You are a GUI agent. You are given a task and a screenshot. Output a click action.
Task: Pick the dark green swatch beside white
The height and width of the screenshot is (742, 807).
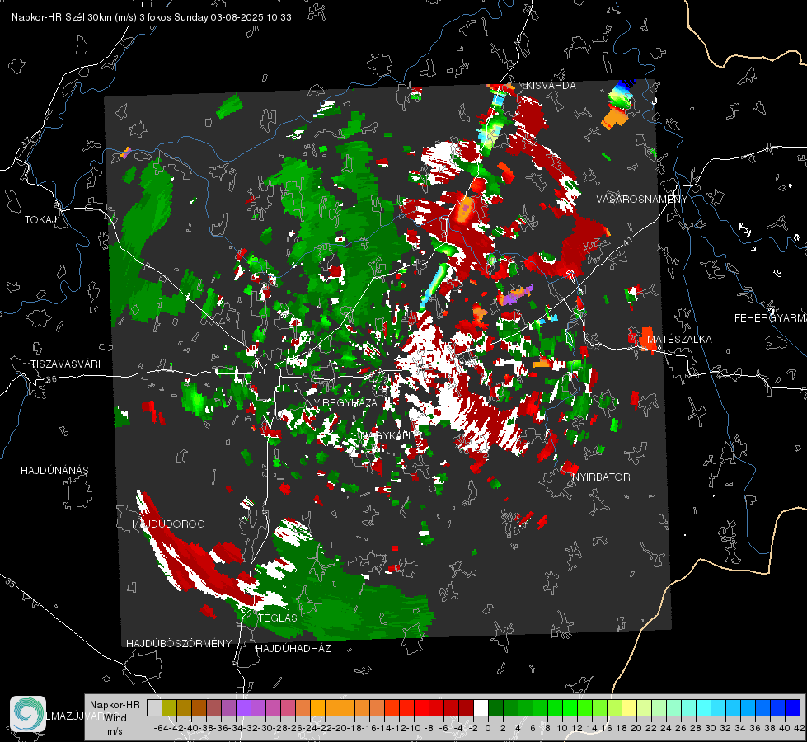tap(495, 707)
